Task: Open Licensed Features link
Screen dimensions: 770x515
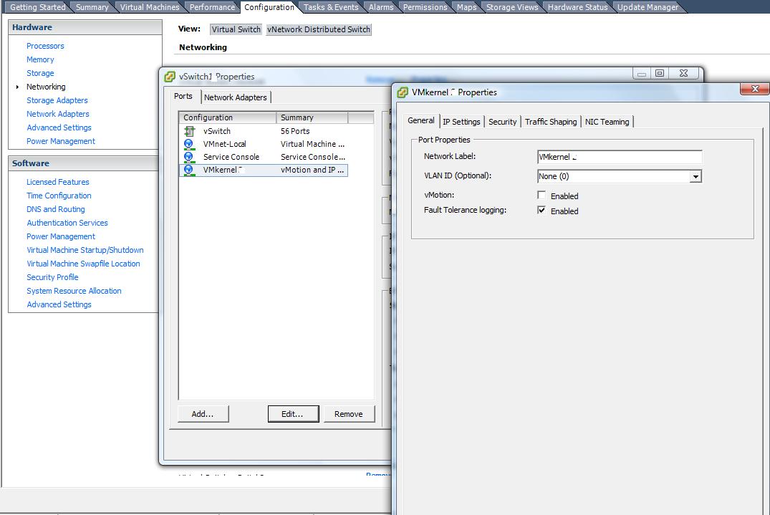Action: tap(58, 182)
